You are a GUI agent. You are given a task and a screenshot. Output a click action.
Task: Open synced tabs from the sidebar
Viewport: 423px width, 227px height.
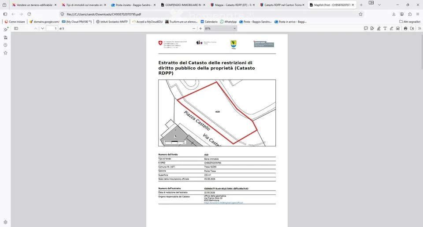(5, 37)
